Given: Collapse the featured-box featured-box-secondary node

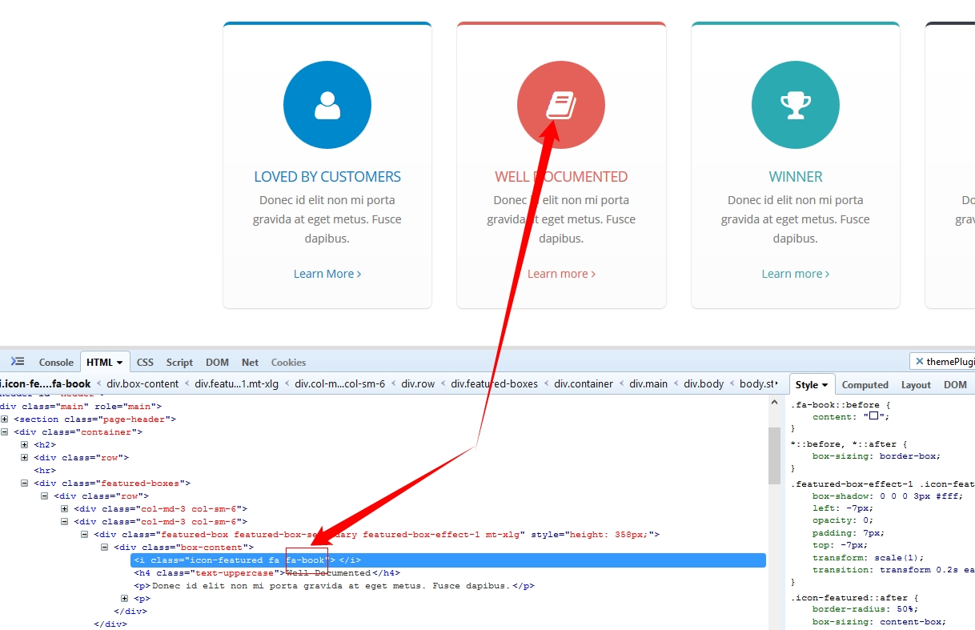Looking at the screenshot, I should pos(85,535).
